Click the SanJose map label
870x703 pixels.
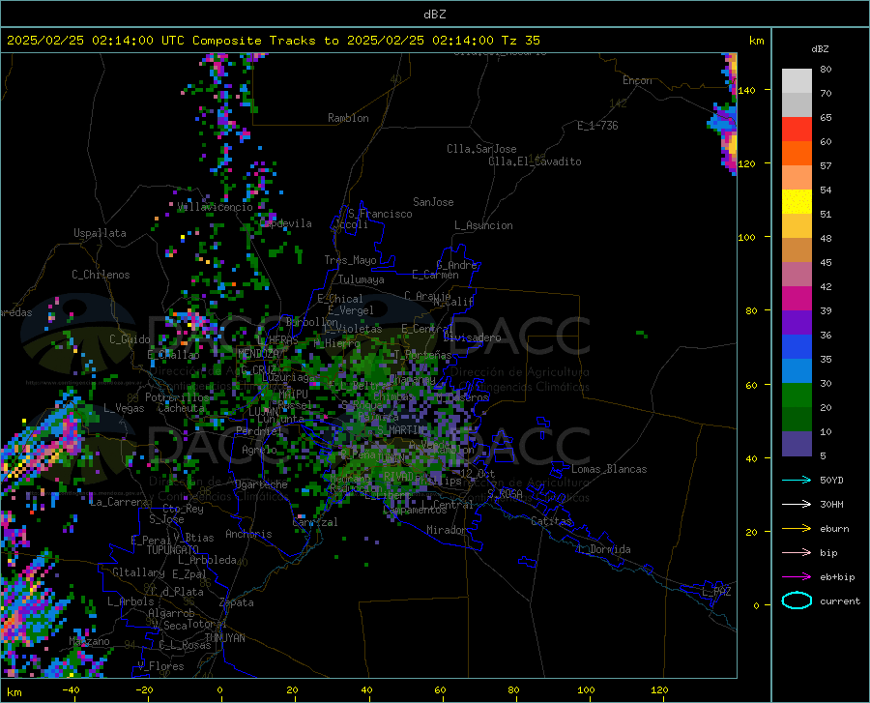coord(433,202)
